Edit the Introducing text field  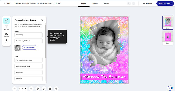click(28, 35)
